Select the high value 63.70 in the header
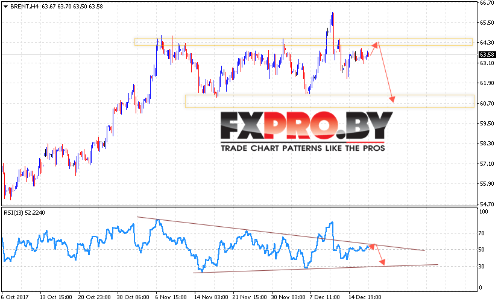This screenshot has width=501, height=304. [65, 7]
